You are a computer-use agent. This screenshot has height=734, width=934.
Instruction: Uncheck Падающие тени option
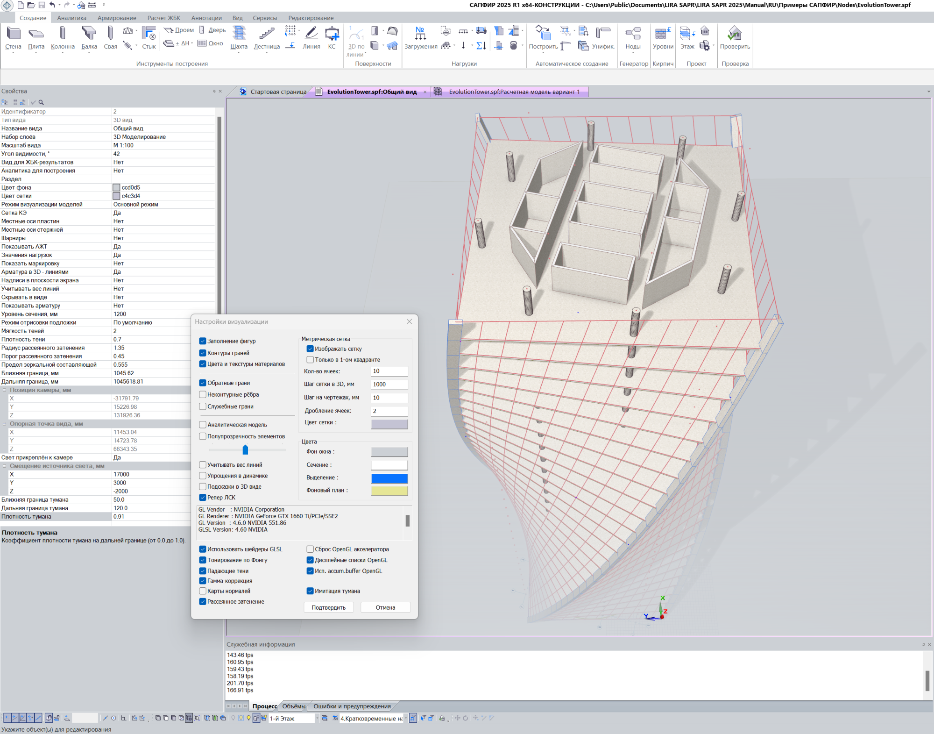(x=203, y=571)
